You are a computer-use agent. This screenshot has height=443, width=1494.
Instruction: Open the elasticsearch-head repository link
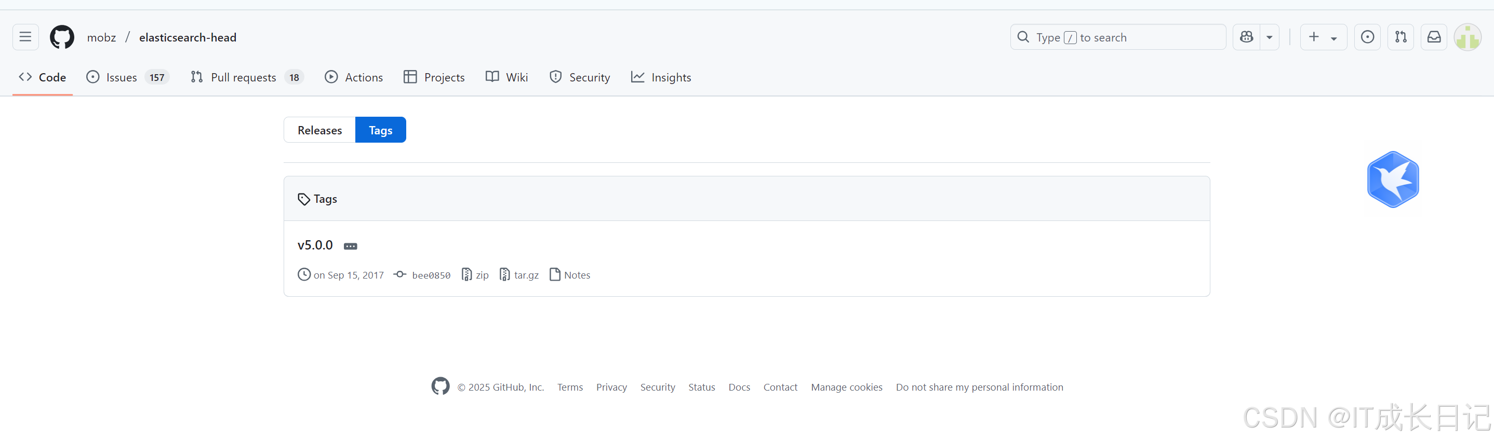(x=188, y=38)
